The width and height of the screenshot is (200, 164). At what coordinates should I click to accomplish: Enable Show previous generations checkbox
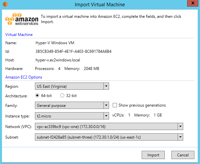click(x=115, y=105)
